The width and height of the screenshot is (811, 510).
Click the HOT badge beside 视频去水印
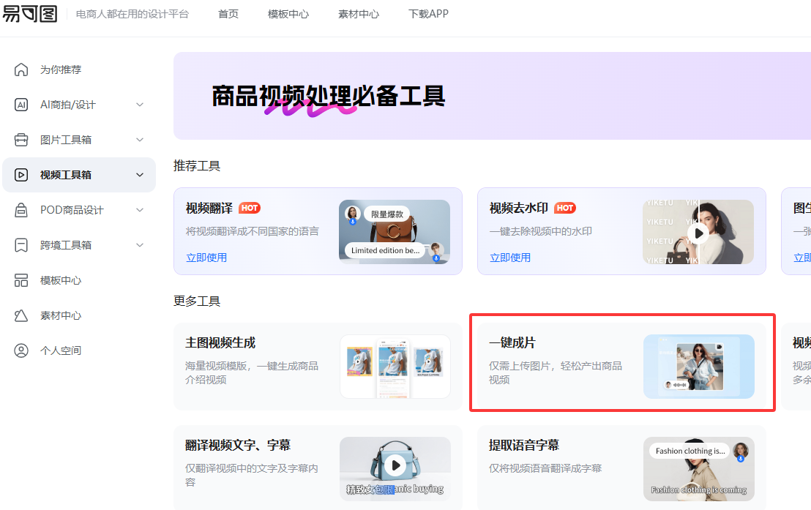[x=565, y=208]
